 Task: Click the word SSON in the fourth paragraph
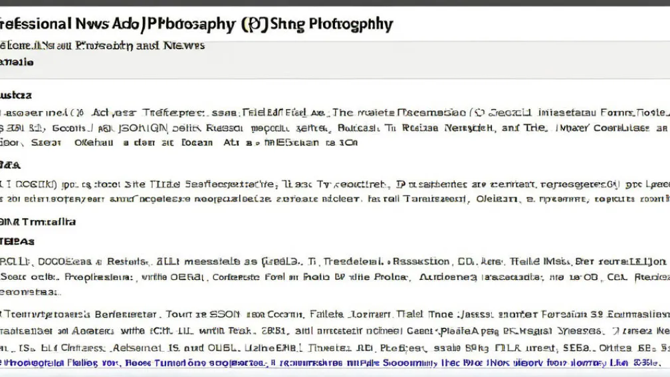coord(218,314)
